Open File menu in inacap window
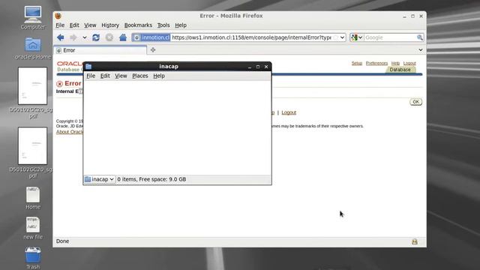Viewport: 480px width, 270px height. click(91, 76)
